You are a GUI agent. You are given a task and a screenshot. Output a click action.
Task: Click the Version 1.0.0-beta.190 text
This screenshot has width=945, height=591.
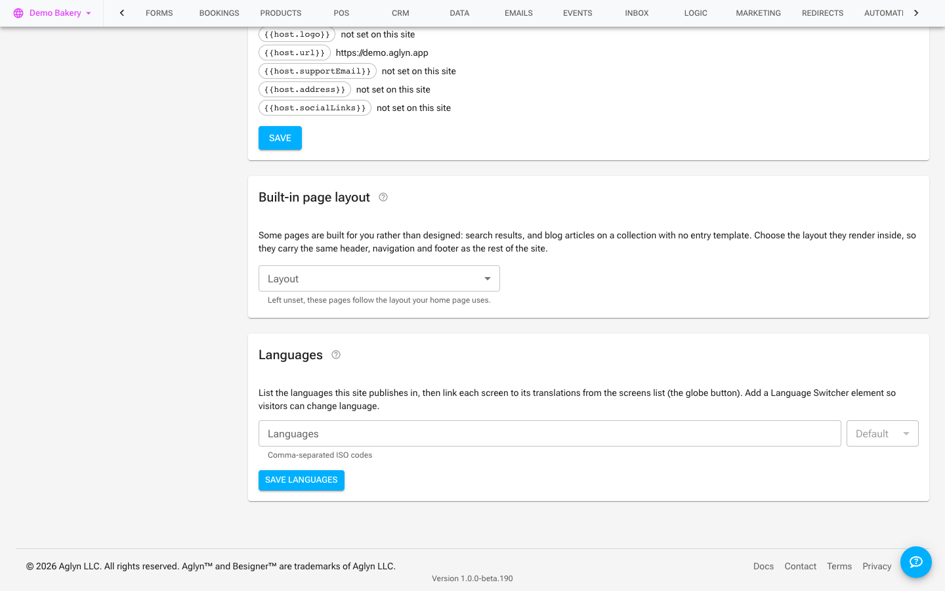pos(472,579)
